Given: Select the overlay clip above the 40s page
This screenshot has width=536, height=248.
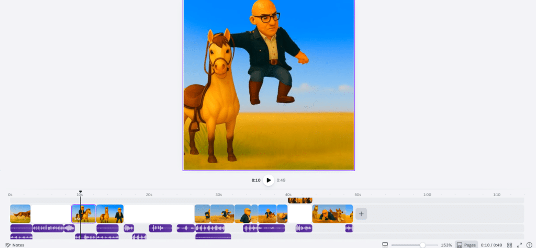Looking at the screenshot, I should (300, 200).
